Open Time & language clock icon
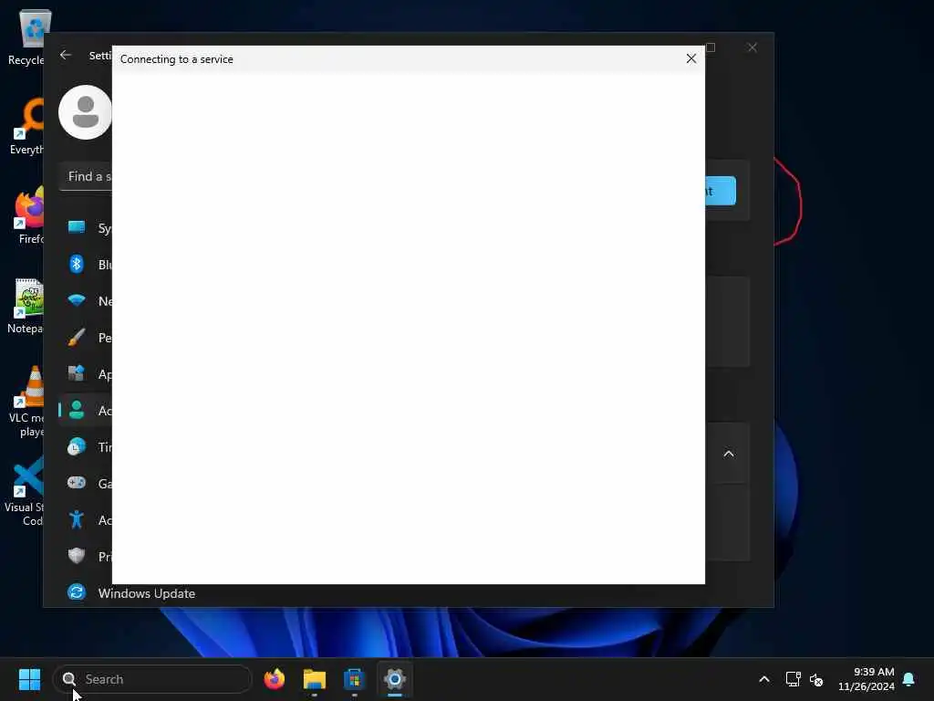This screenshot has height=701, width=934. click(x=77, y=446)
